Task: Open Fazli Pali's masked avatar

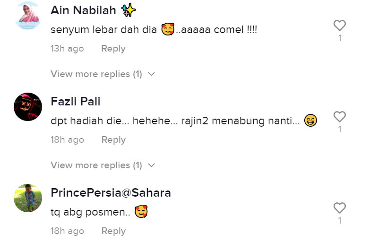Action: (x=28, y=107)
